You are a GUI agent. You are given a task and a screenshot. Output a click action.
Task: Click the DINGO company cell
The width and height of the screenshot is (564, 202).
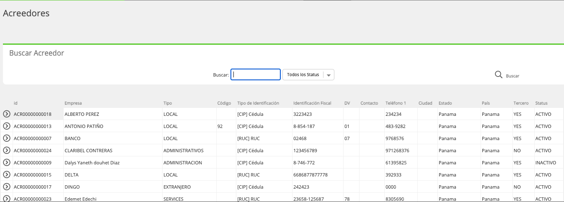[x=113, y=187]
